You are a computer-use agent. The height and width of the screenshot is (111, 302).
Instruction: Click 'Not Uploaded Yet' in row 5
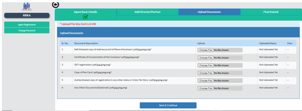(268, 80)
